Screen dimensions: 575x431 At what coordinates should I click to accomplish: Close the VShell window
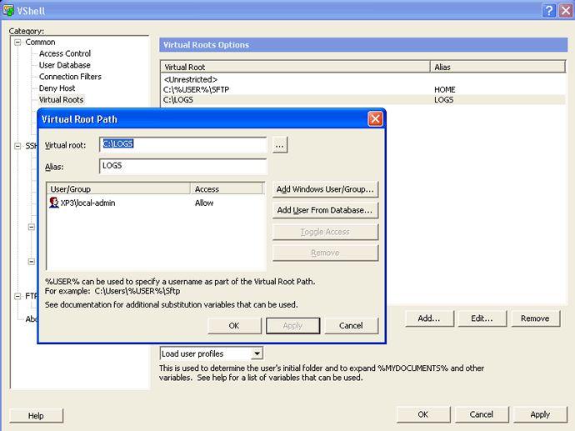[x=566, y=10]
